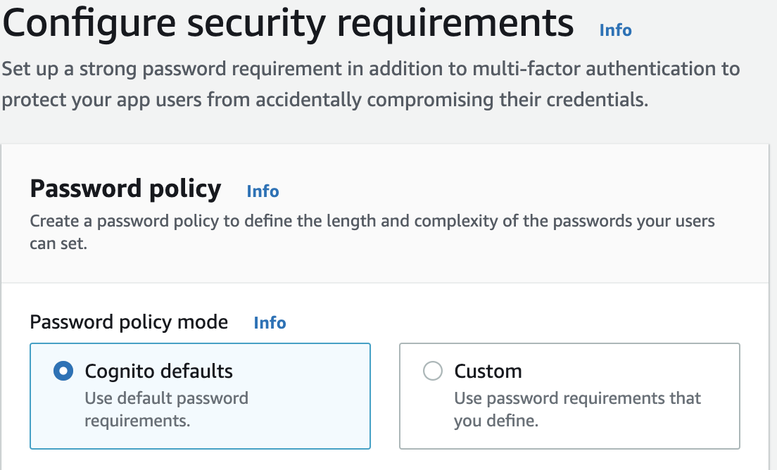The width and height of the screenshot is (777, 470).
Task: Click the "Configure security requirements" page heading
Action: [288, 23]
